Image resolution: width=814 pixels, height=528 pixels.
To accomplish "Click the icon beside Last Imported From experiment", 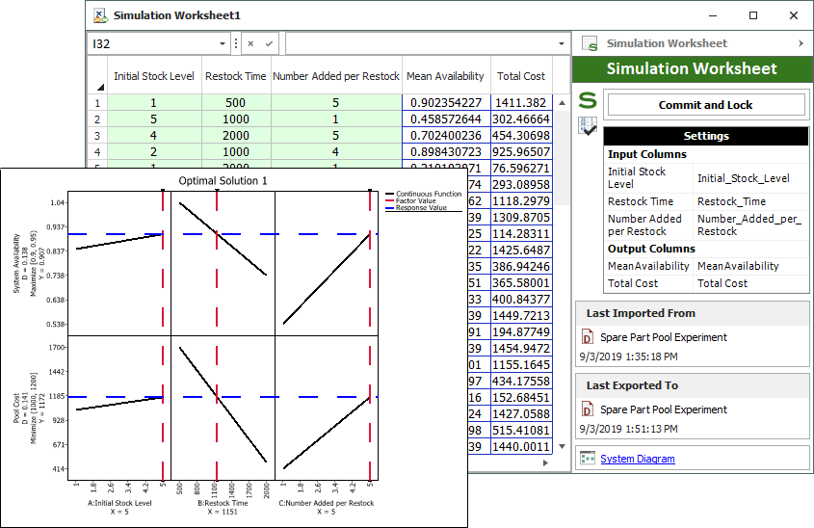I will coord(588,337).
